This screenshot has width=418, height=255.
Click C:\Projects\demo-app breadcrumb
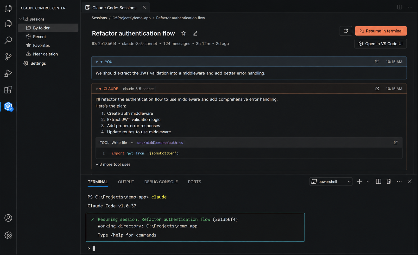131,18
